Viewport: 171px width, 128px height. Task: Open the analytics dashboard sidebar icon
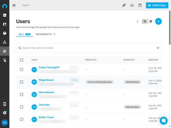tap(5, 15)
